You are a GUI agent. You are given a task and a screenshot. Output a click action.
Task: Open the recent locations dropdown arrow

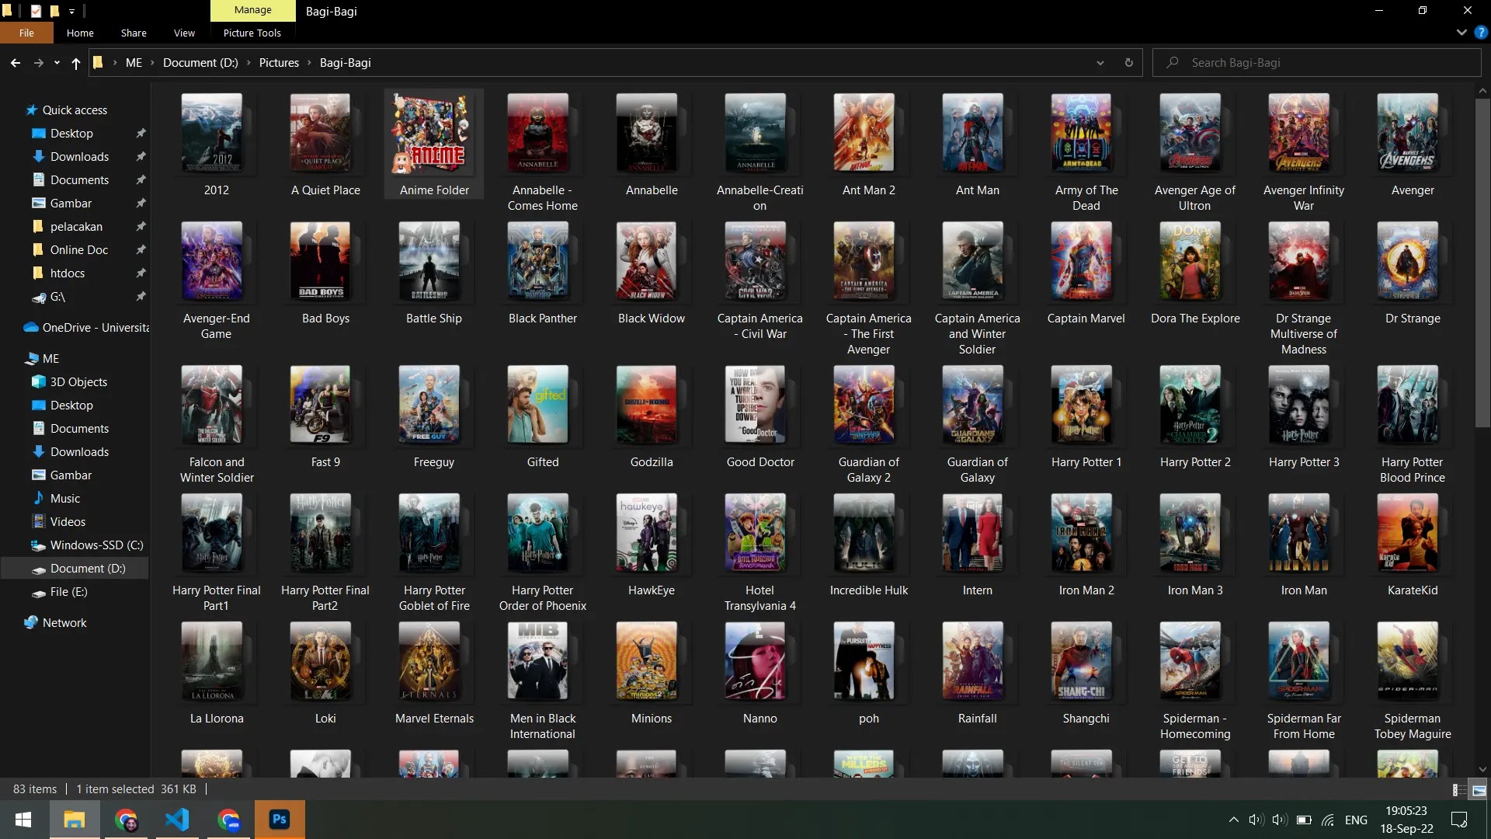57,63
